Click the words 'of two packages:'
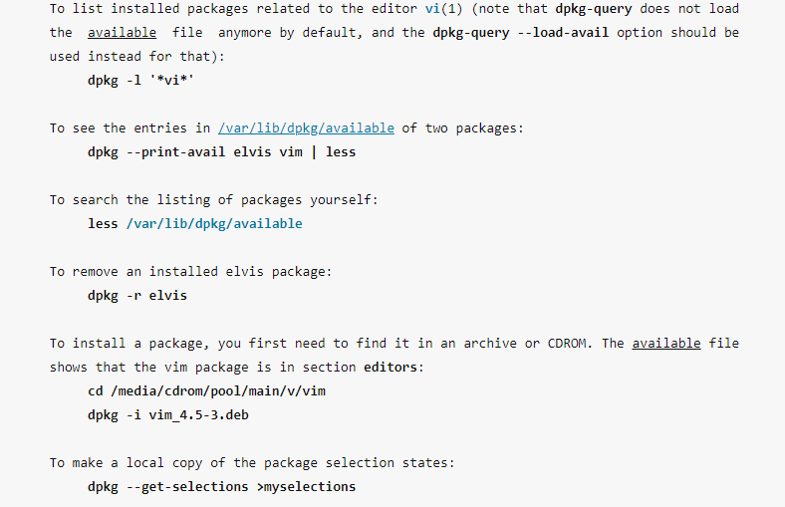Image resolution: width=785 pixels, height=507 pixels. pyautogui.click(x=462, y=128)
